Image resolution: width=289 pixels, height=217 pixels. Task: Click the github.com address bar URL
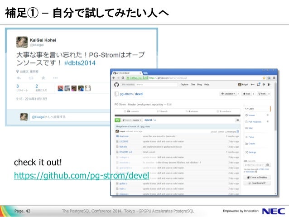point(168,78)
